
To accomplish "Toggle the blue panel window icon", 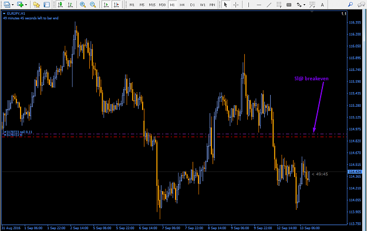I will click(46, 5).
